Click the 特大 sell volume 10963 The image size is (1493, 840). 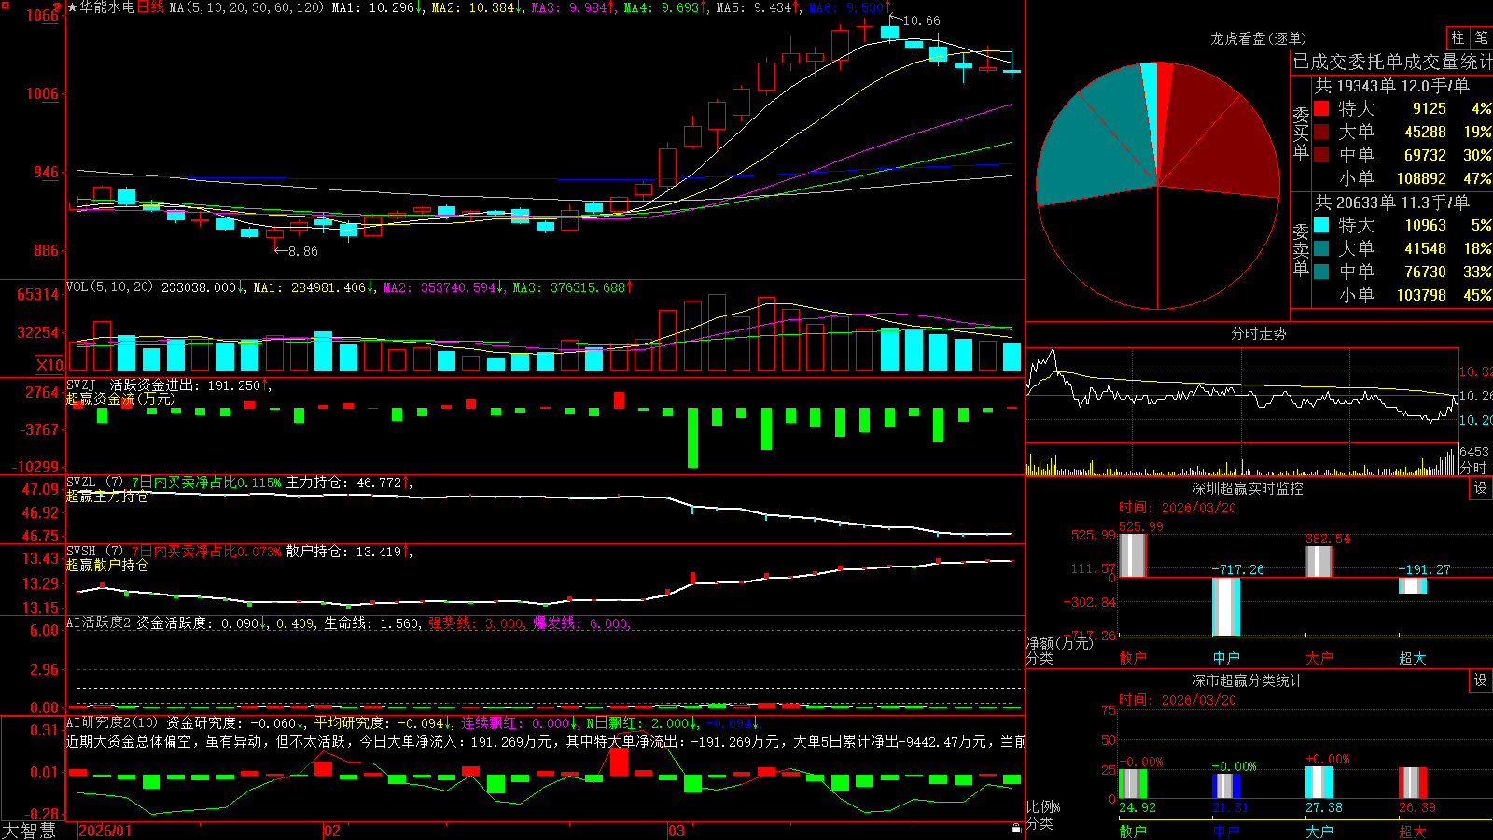tap(1425, 225)
